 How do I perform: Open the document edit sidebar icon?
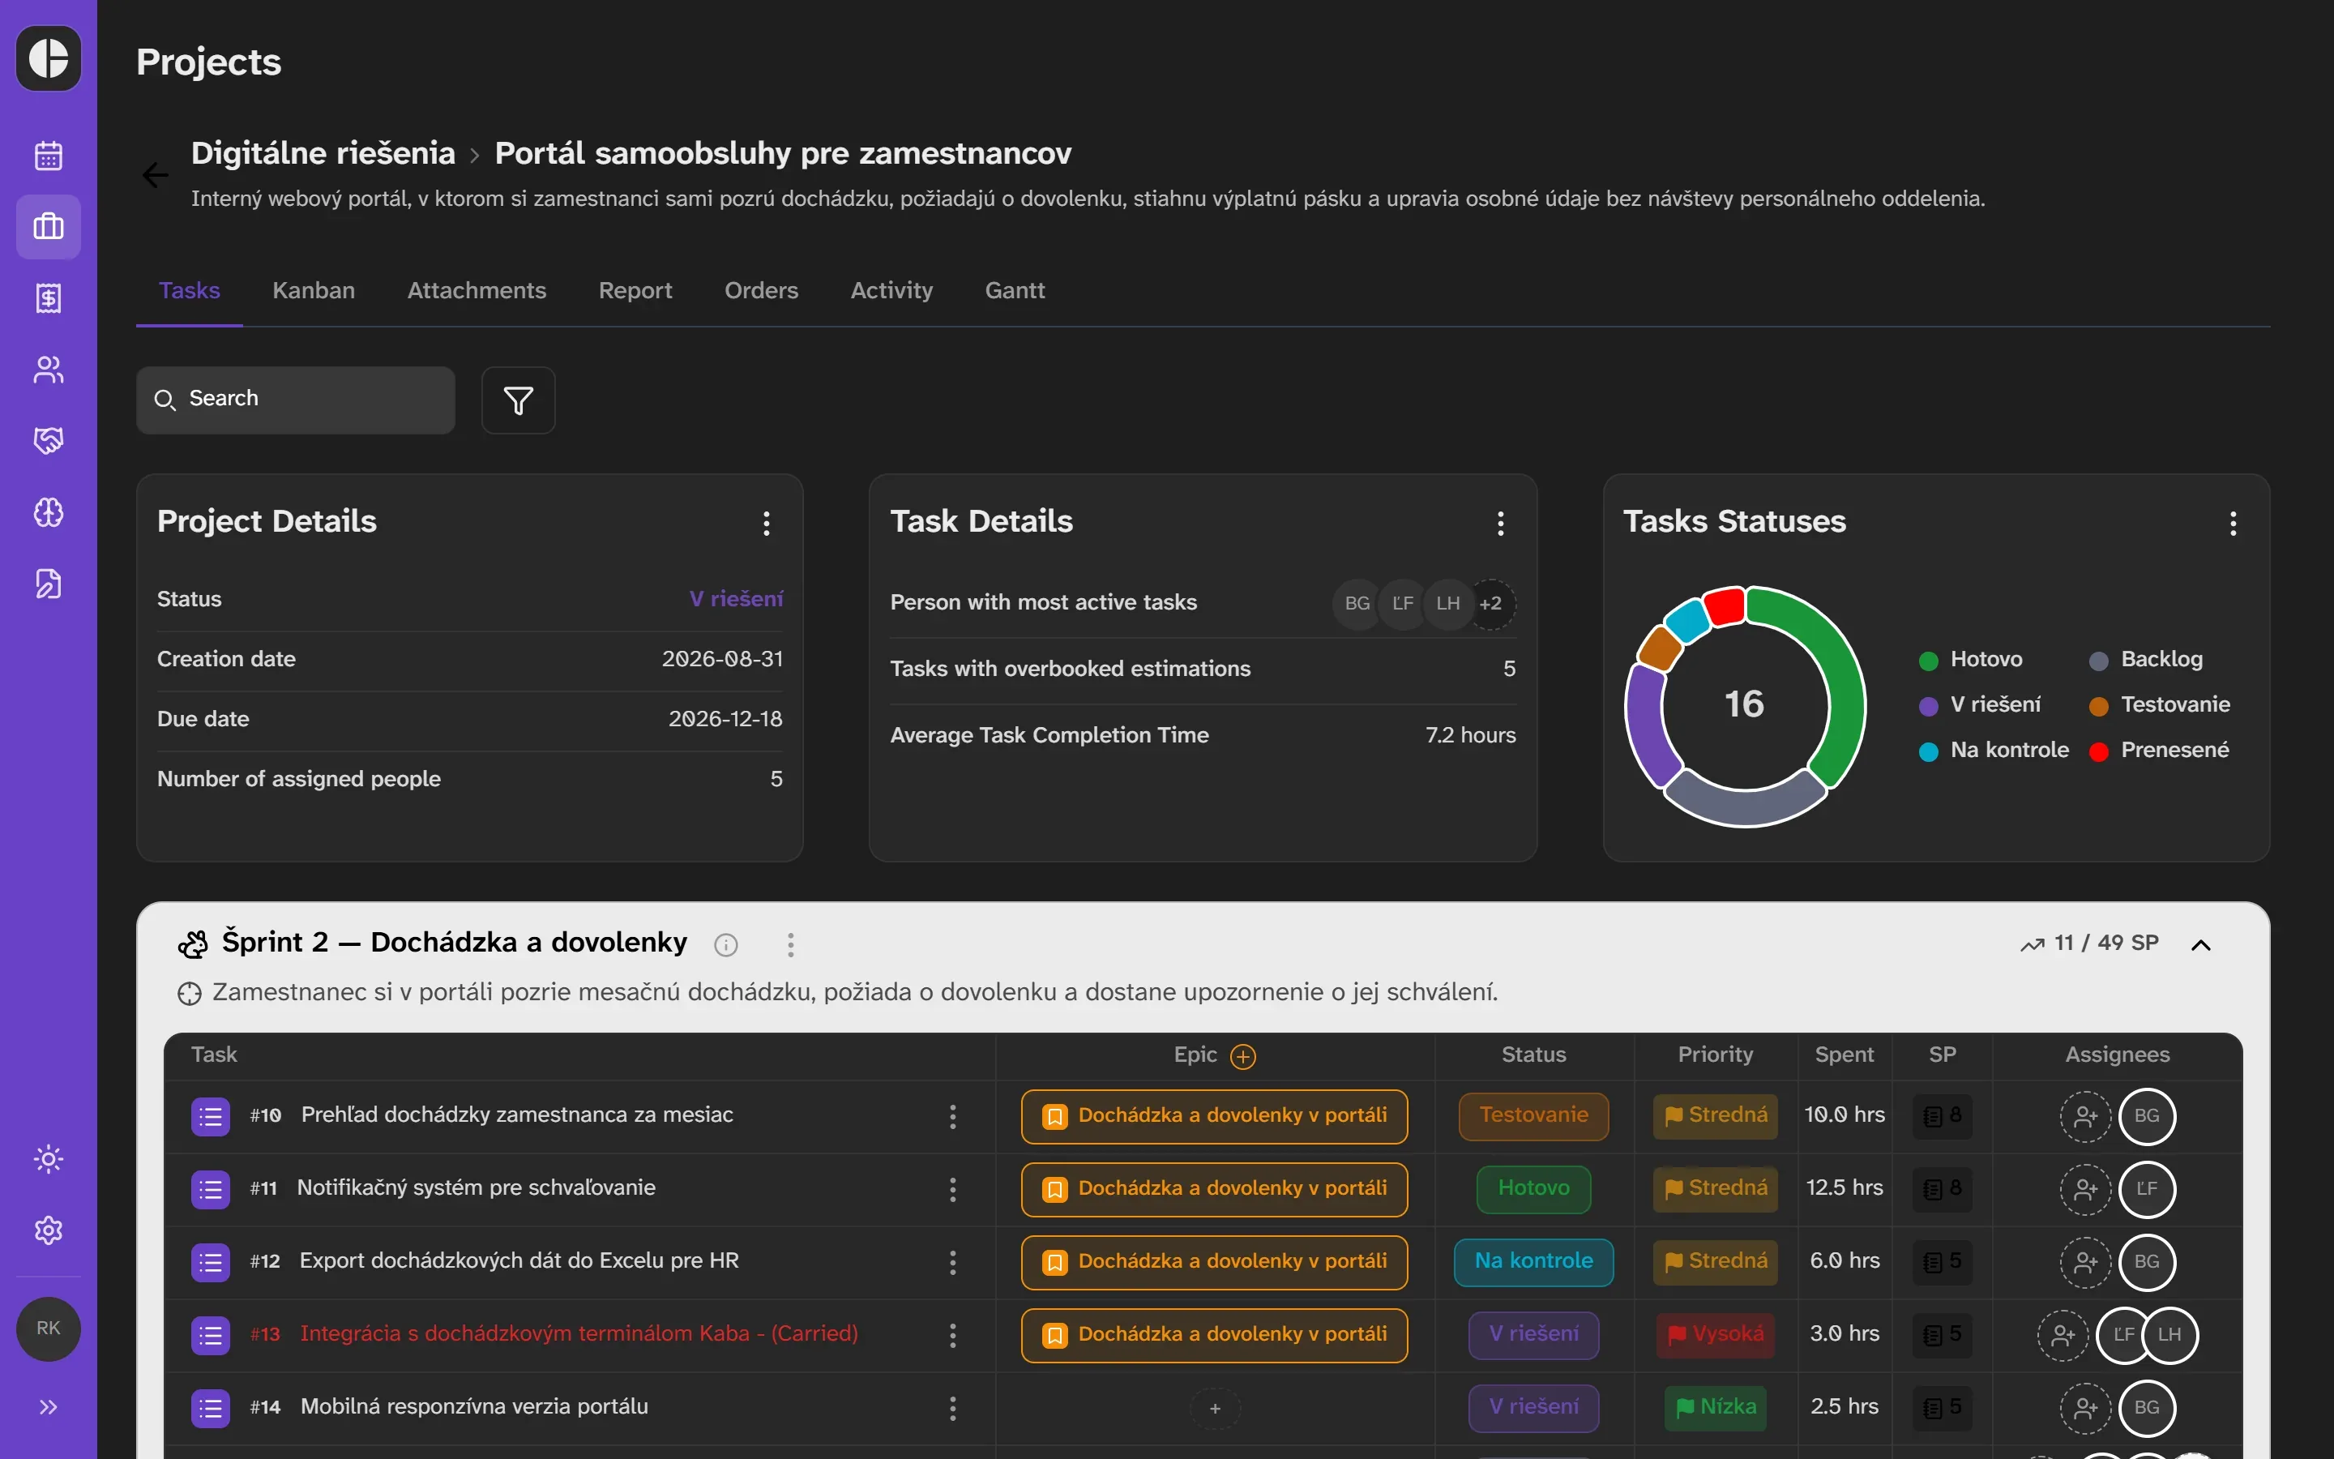[49, 584]
